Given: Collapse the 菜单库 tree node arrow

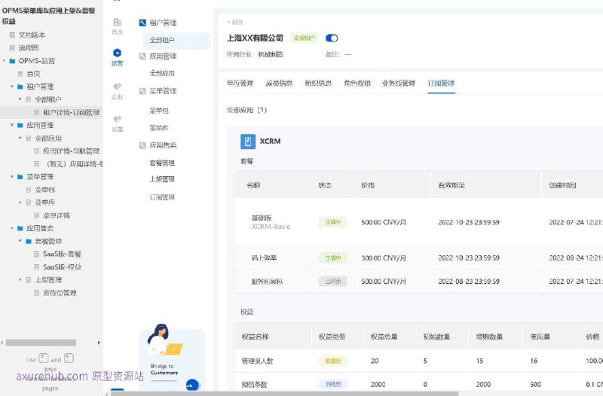Looking at the screenshot, I should click(x=20, y=203).
